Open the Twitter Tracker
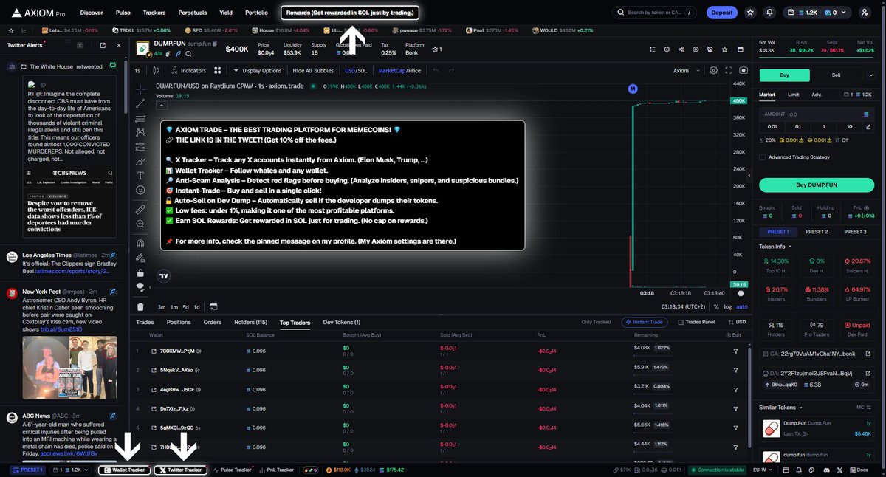Screen dimensions: 886x477 coord(180,470)
